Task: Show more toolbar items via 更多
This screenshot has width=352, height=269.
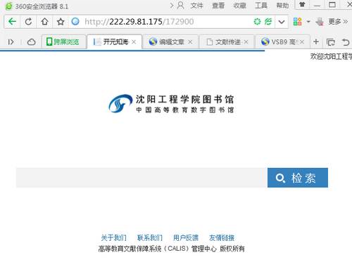Action: (338, 22)
